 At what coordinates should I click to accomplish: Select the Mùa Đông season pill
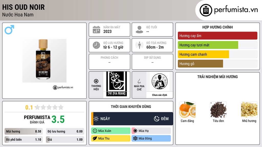tap(151, 138)
